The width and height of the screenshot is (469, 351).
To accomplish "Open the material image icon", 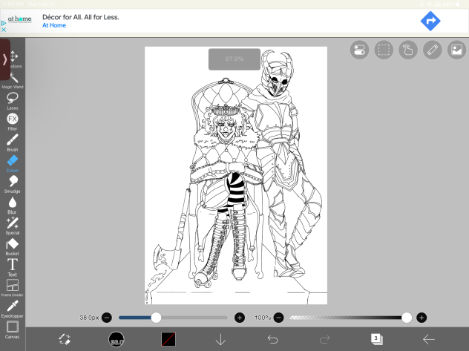I will [456, 50].
